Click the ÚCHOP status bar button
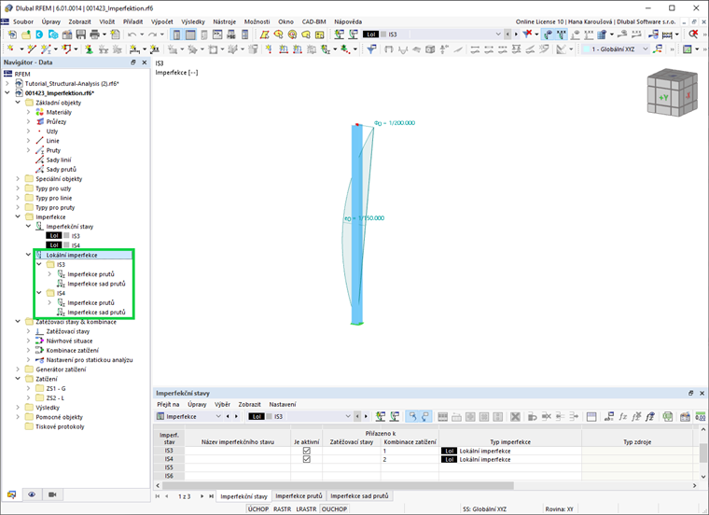This screenshot has width=709, height=515. coord(258,509)
